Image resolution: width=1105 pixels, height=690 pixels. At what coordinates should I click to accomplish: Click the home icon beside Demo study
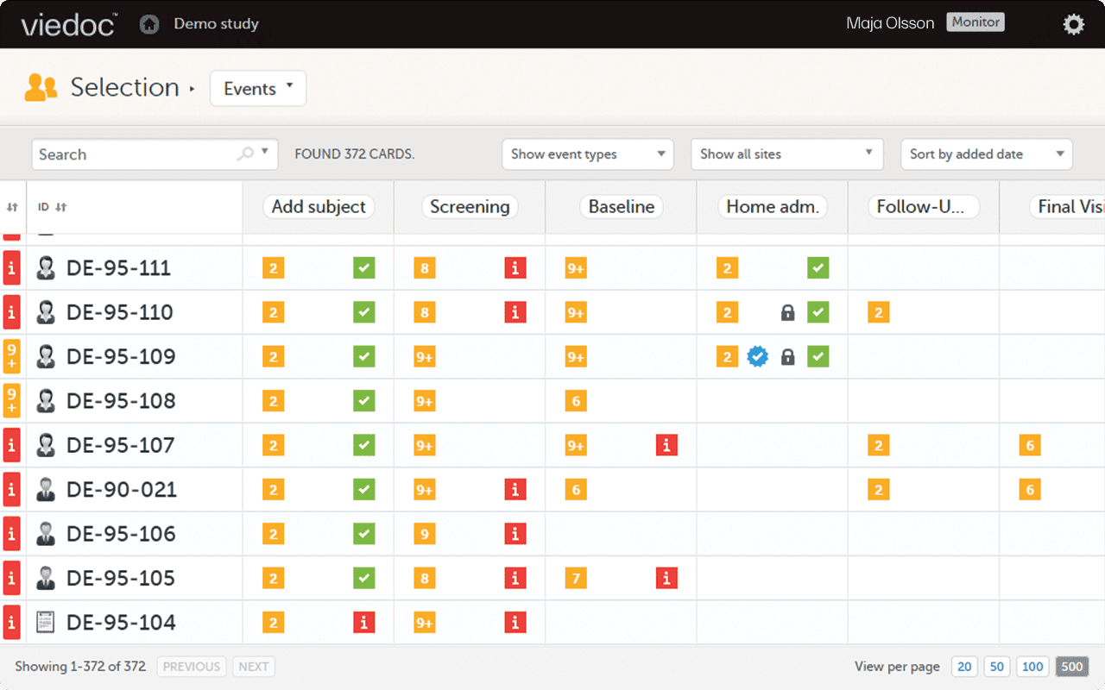tap(149, 24)
